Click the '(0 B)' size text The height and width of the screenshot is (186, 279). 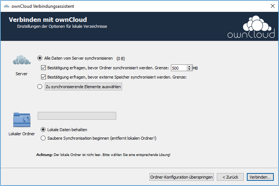pyautogui.click(x=121, y=59)
